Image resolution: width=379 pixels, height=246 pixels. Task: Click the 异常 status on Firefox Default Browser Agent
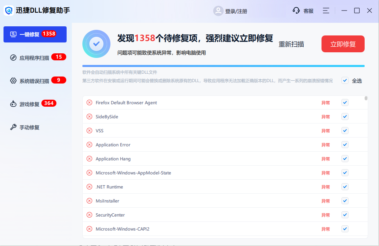point(326,102)
